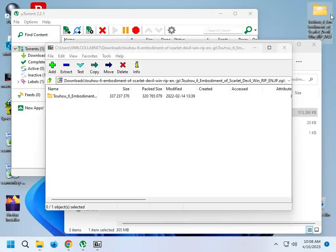Open the notification badge in system tray
336x252 pixels.
[326, 244]
